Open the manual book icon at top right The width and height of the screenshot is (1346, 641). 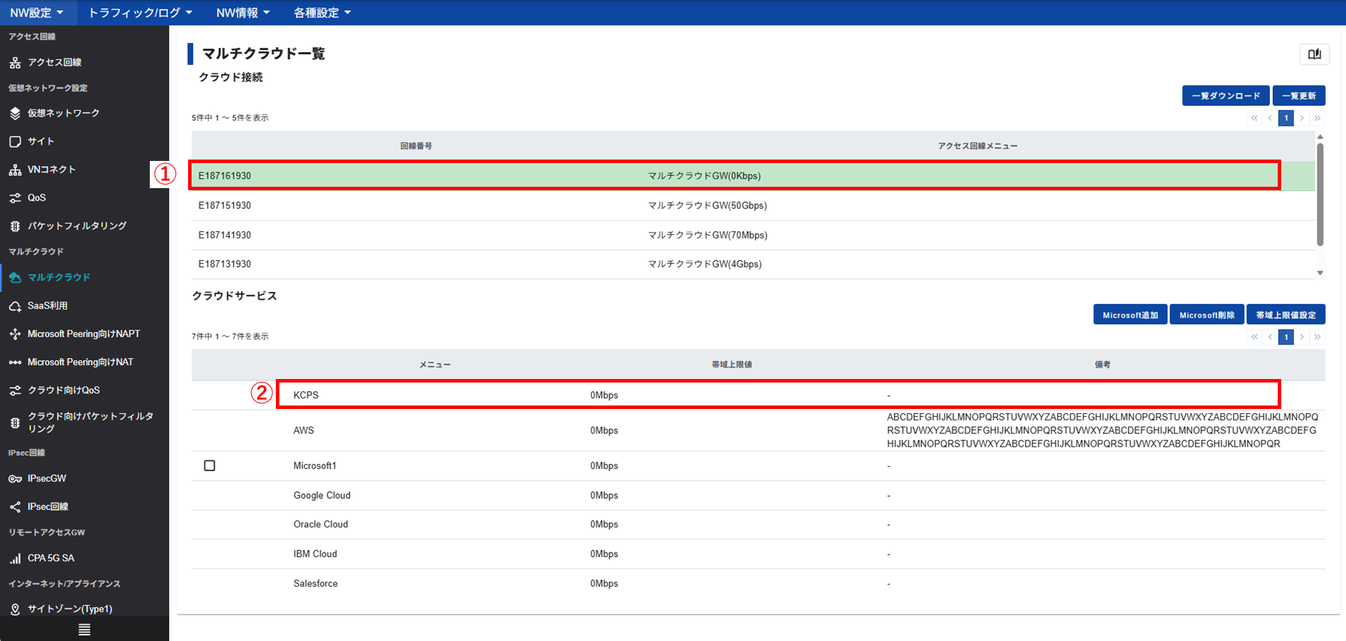pyautogui.click(x=1314, y=54)
